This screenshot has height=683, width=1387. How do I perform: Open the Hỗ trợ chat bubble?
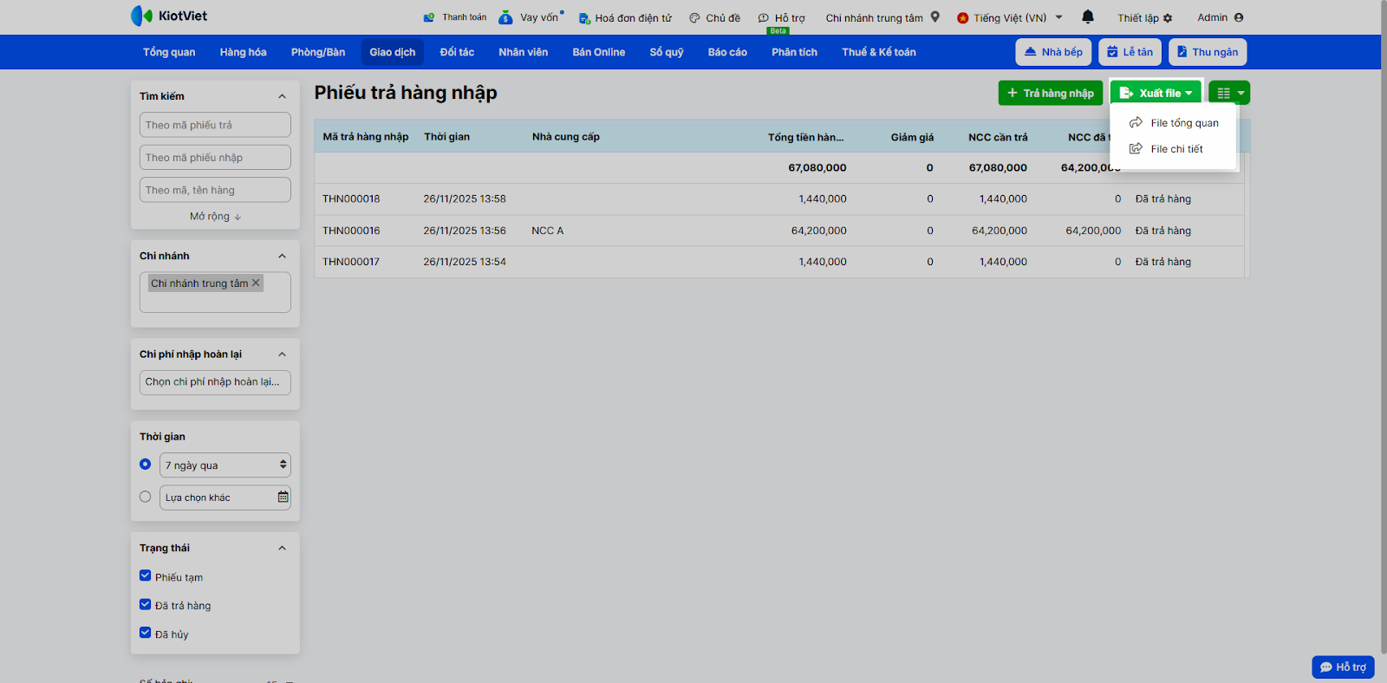1343,667
